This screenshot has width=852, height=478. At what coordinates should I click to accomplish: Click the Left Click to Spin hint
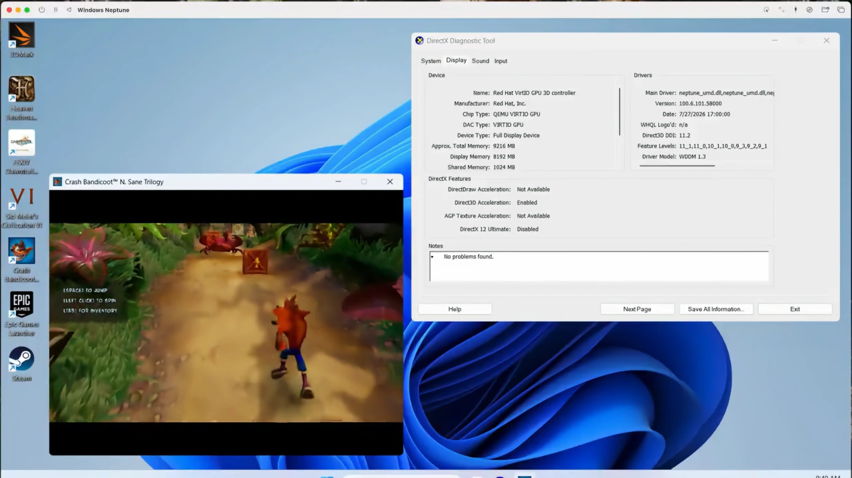89,300
